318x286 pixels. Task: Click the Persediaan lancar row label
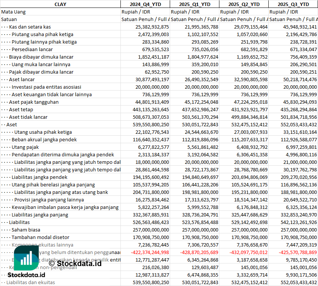[x=32, y=49]
